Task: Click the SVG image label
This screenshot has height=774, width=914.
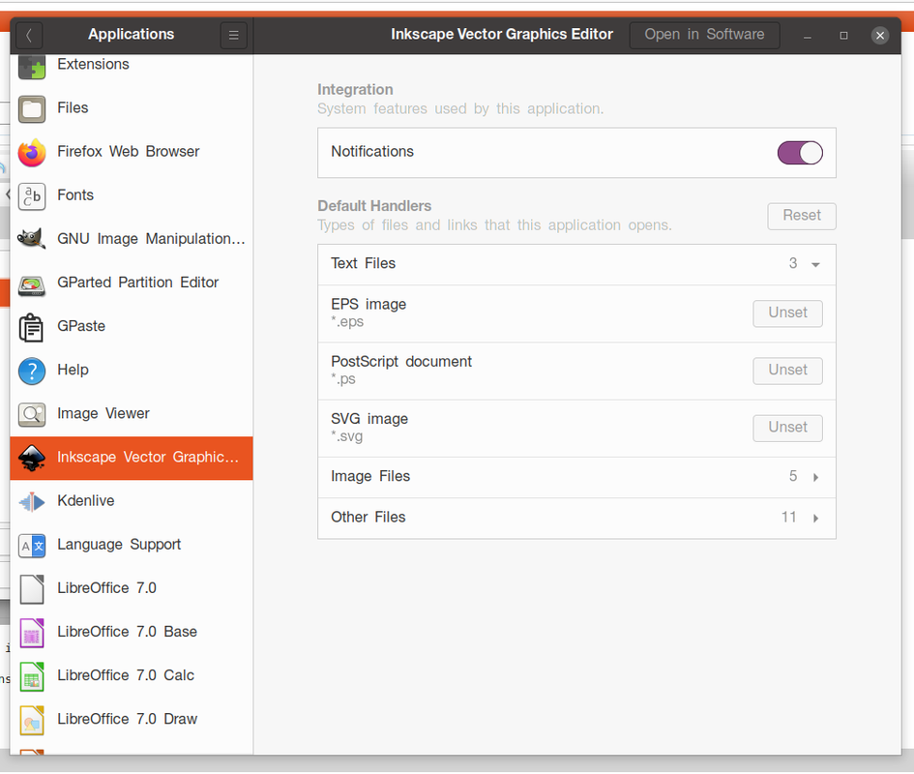Action: [369, 419]
